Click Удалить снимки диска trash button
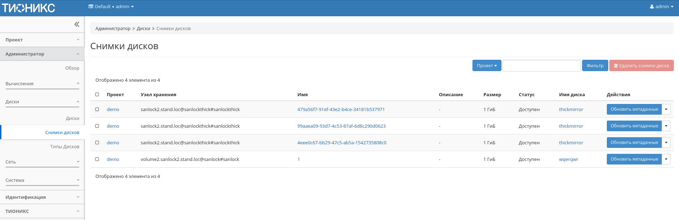The height and width of the screenshot is (220, 679). tap(641, 65)
